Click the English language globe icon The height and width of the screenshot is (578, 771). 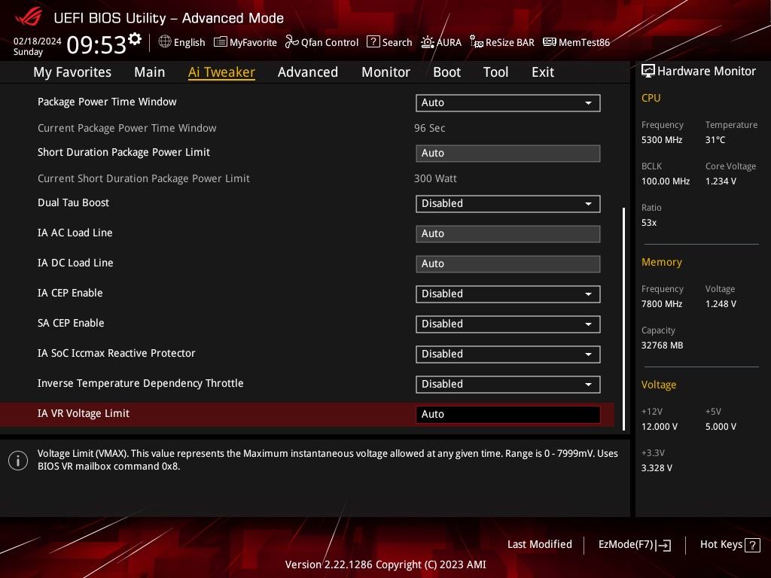[165, 42]
